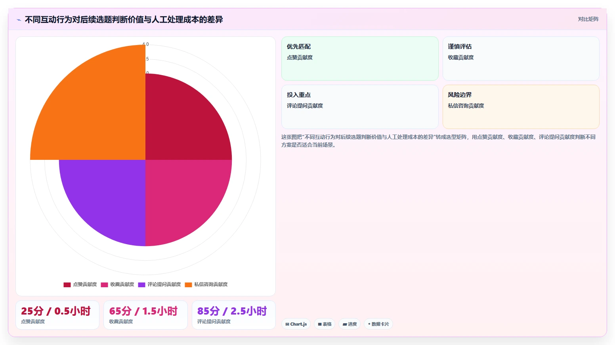Click 收藏贡献度 text in 谨慎评估 card
Image resolution: width=615 pixels, height=345 pixels.
pyautogui.click(x=461, y=57)
